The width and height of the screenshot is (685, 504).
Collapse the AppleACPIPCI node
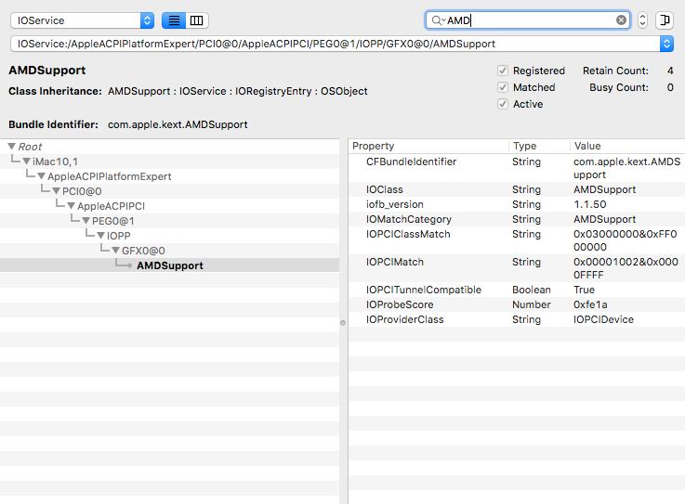click(x=72, y=206)
